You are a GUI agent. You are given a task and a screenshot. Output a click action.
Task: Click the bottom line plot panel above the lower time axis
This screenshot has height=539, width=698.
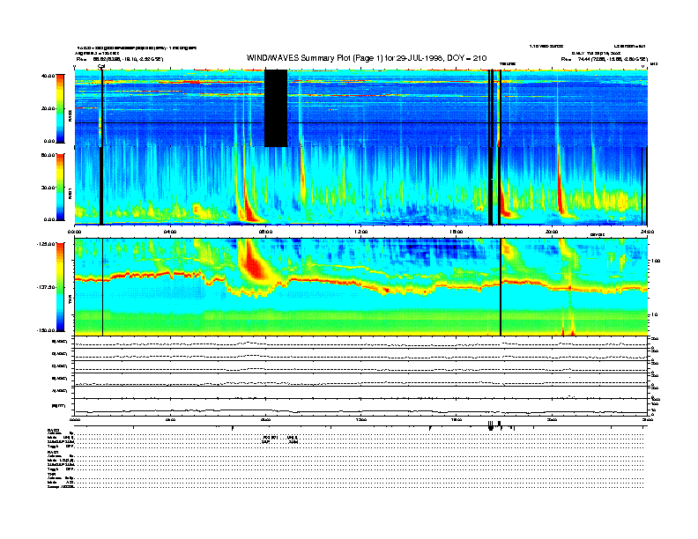(360, 407)
